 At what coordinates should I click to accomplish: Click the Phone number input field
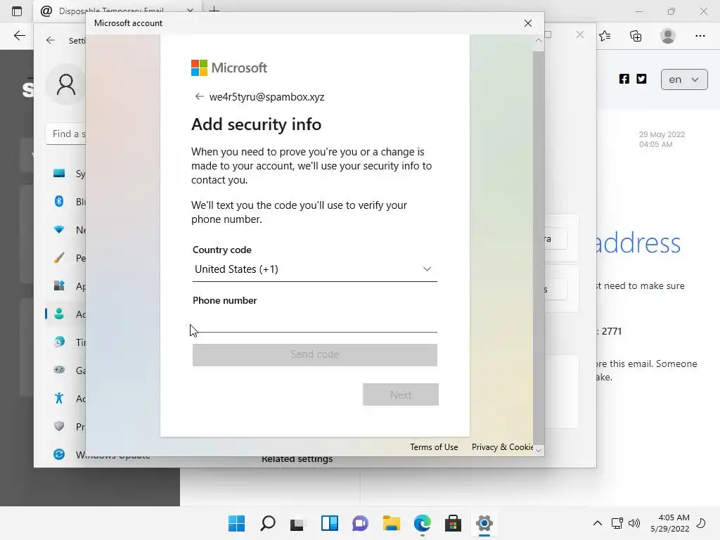pos(314,321)
